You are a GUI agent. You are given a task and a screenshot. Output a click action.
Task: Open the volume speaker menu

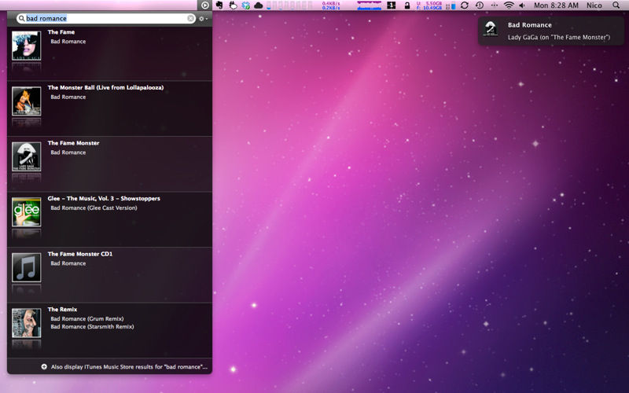click(x=522, y=6)
